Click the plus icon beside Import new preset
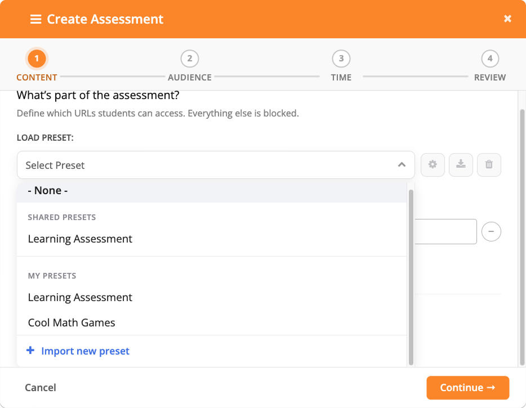 click(x=30, y=351)
